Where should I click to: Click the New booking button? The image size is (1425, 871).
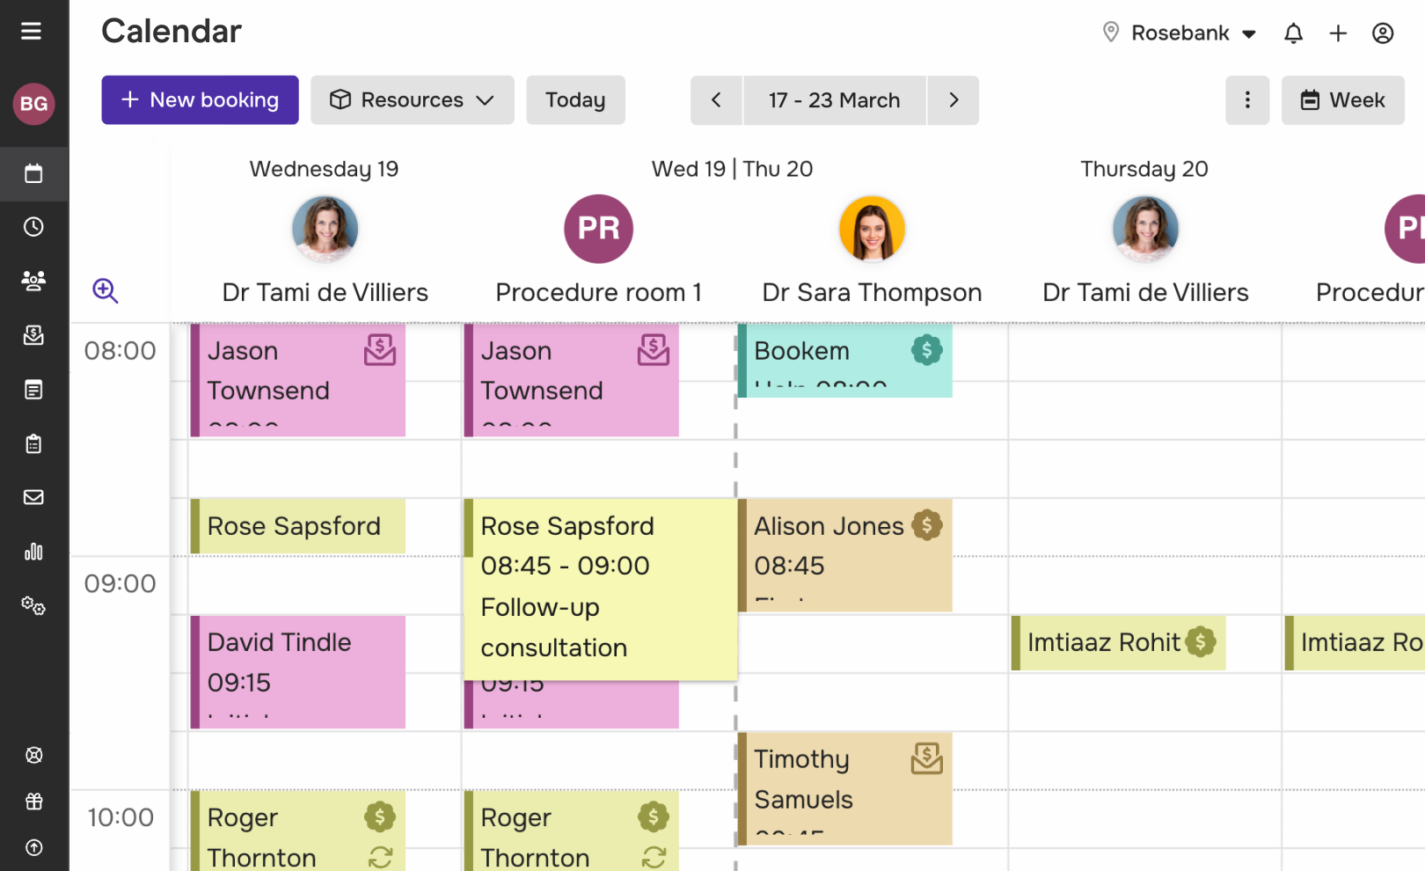[200, 100]
